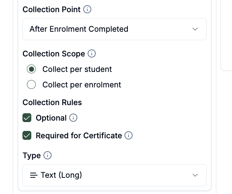Viewport: 232px width, 194px height.
Task: Click the Collect per student label text
Action: click(x=77, y=69)
